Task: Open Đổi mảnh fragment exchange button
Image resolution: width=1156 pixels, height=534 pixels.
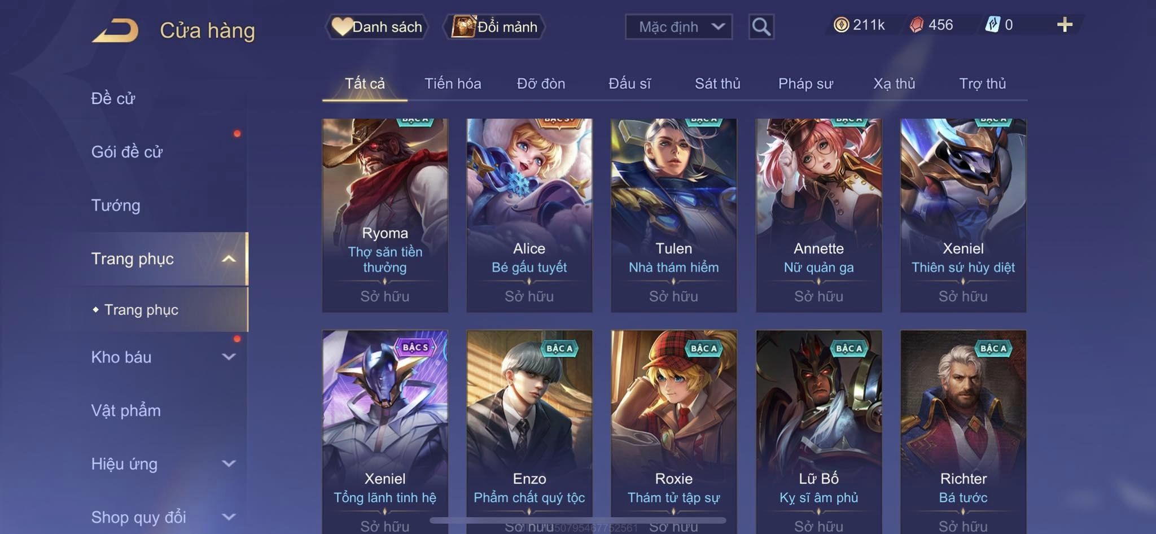Action: (495, 27)
